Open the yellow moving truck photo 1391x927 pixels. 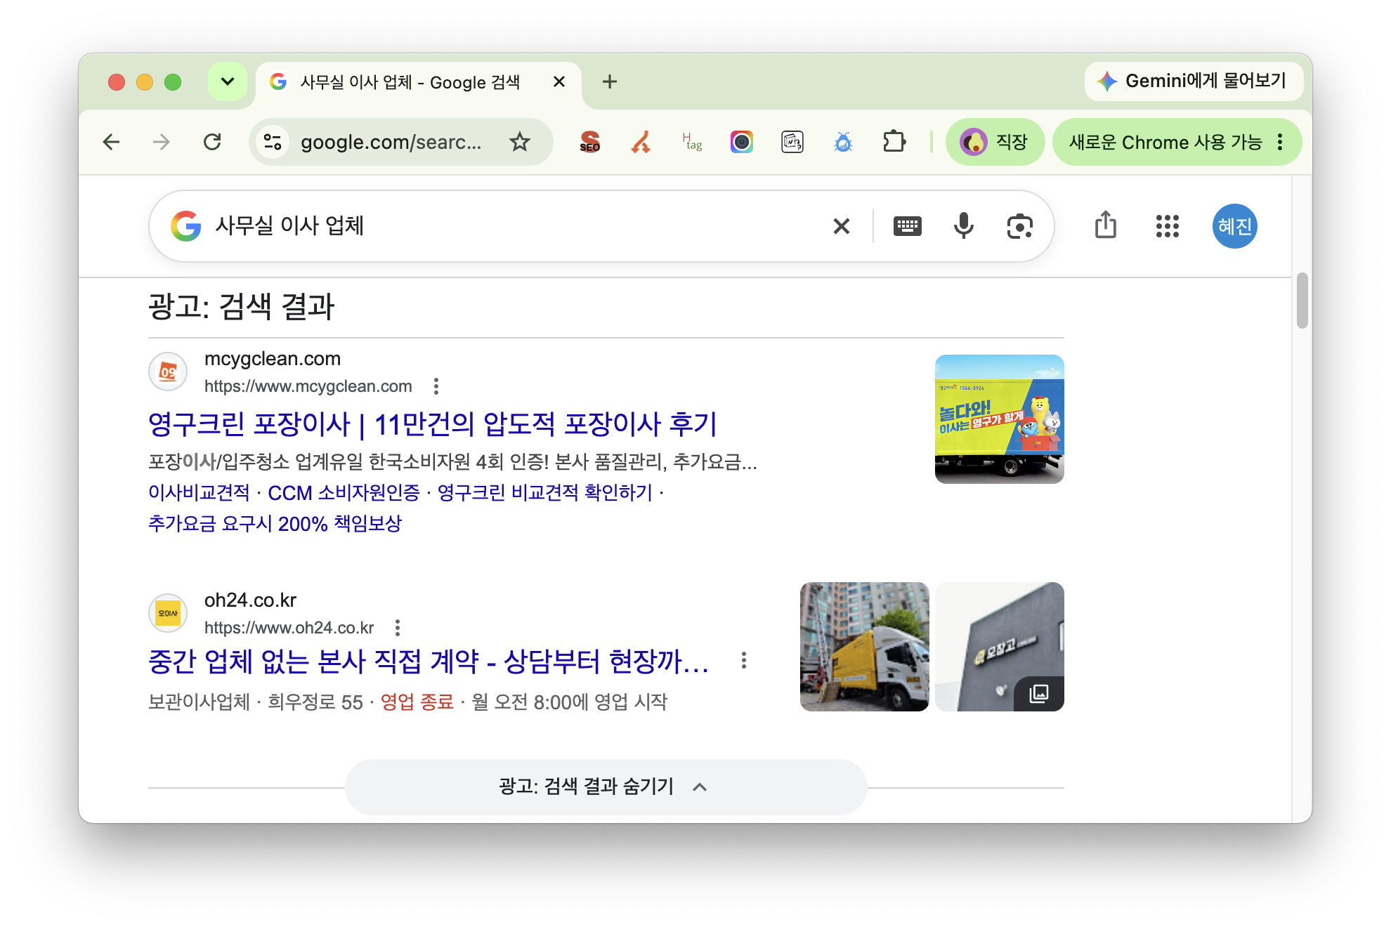click(864, 647)
